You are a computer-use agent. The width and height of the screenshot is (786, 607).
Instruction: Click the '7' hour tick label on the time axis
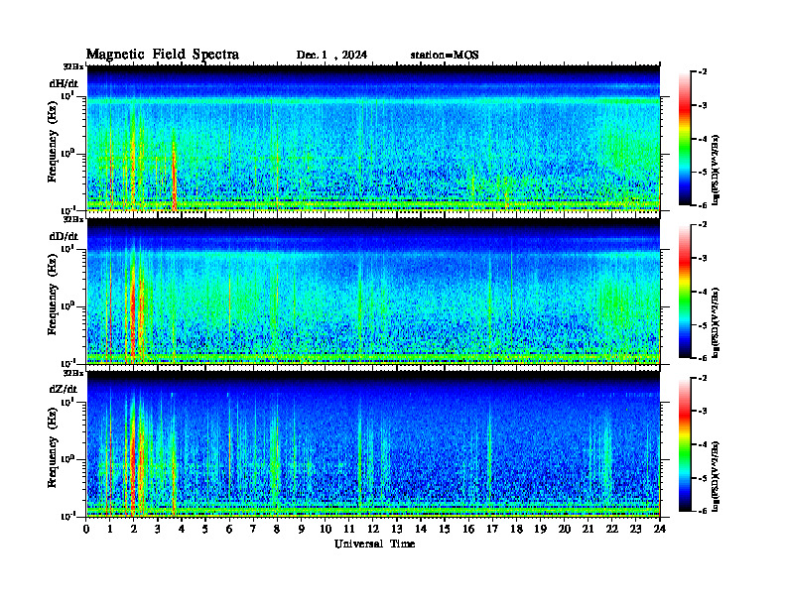tap(254, 530)
